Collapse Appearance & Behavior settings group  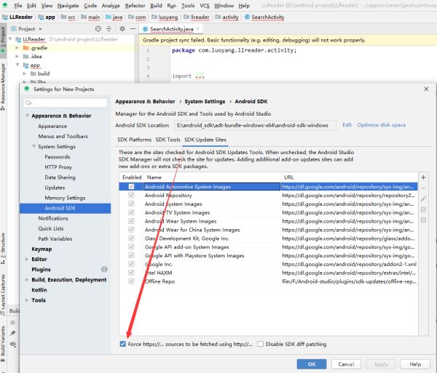click(x=27, y=116)
